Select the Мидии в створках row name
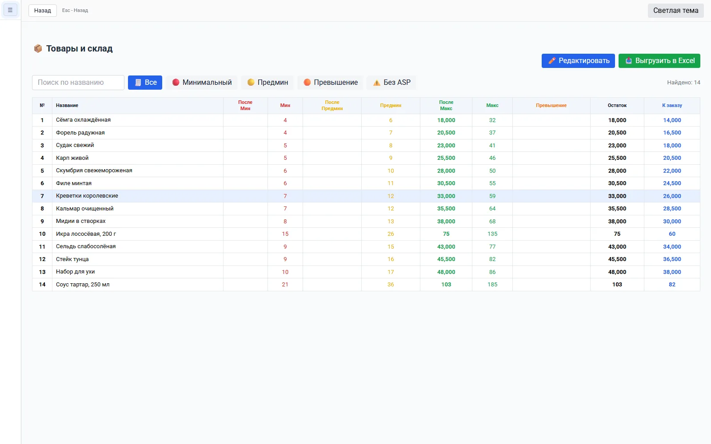The height and width of the screenshot is (444, 711). point(81,221)
